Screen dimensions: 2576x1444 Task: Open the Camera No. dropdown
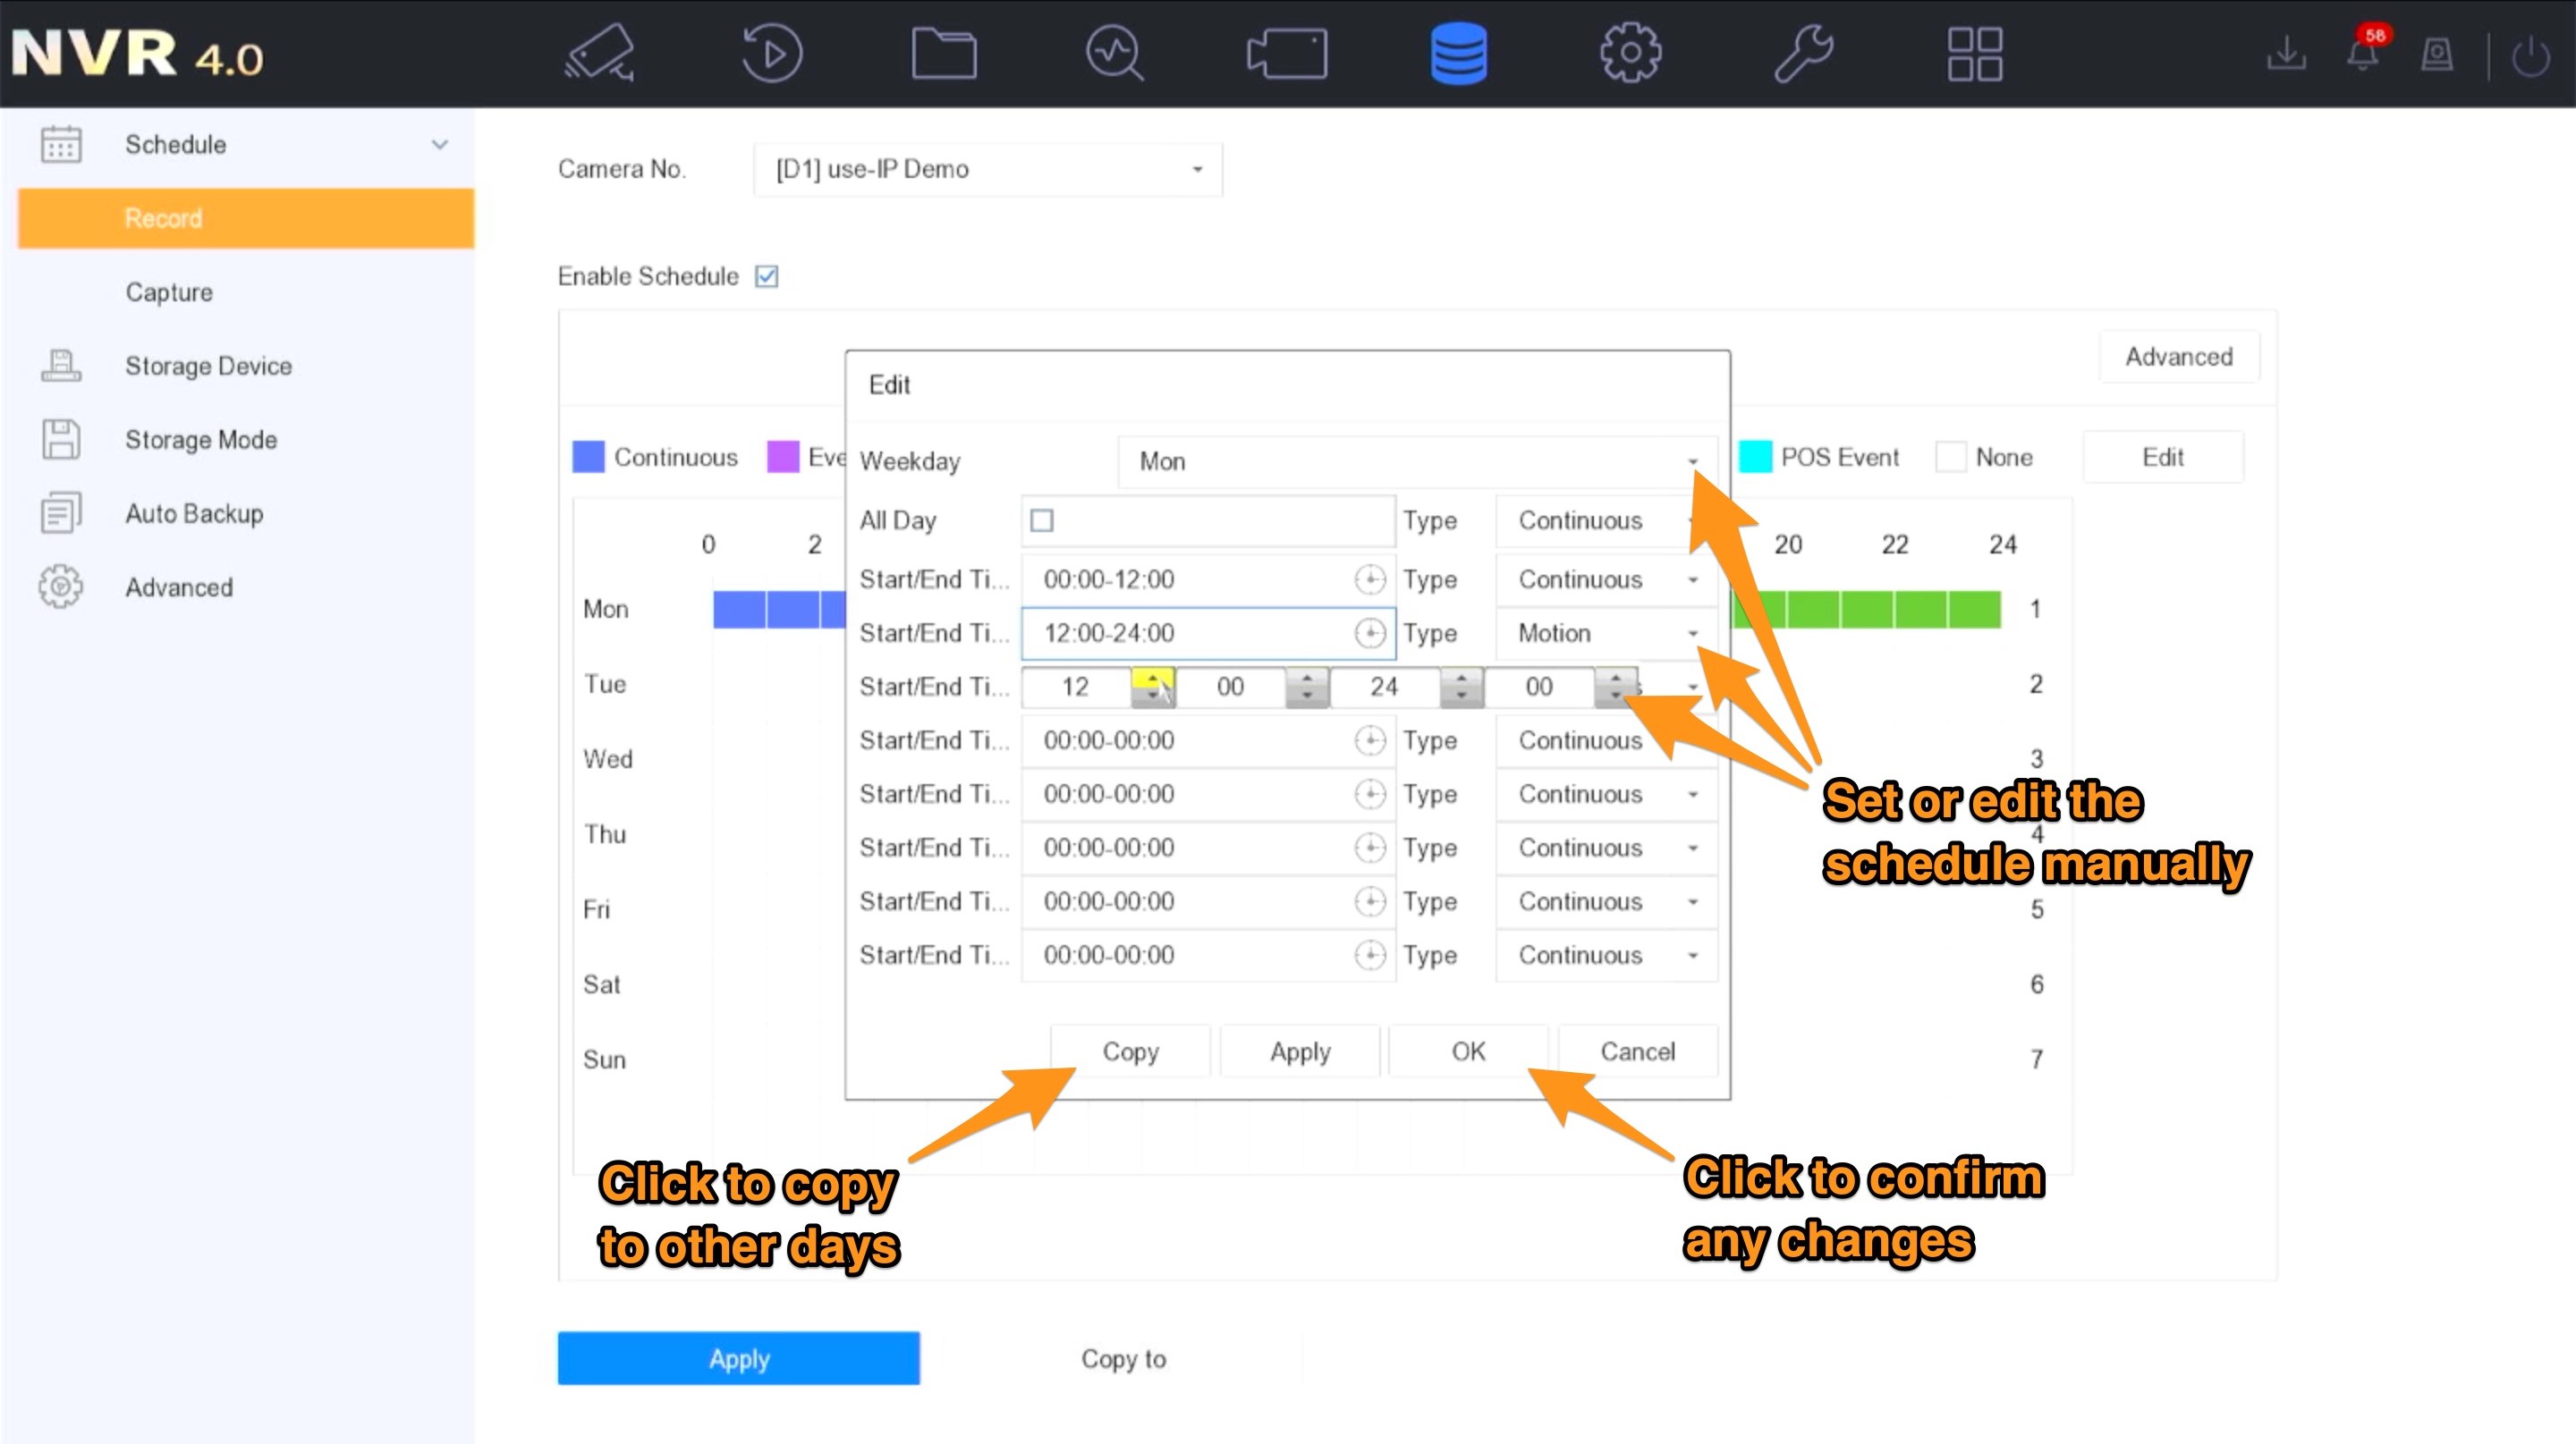click(988, 169)
